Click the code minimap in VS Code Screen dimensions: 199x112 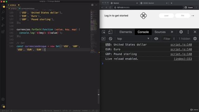coord(94,31)
